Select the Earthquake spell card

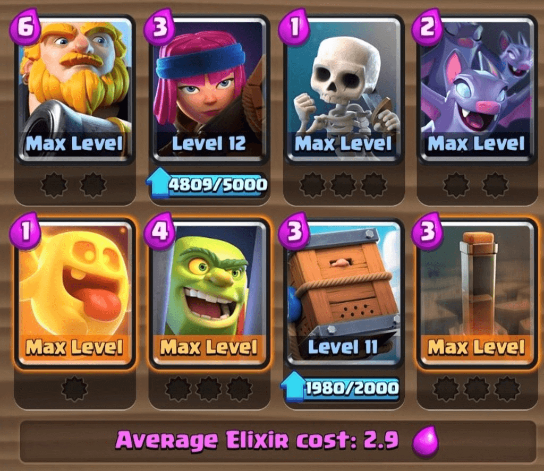(x=477, y=294)
